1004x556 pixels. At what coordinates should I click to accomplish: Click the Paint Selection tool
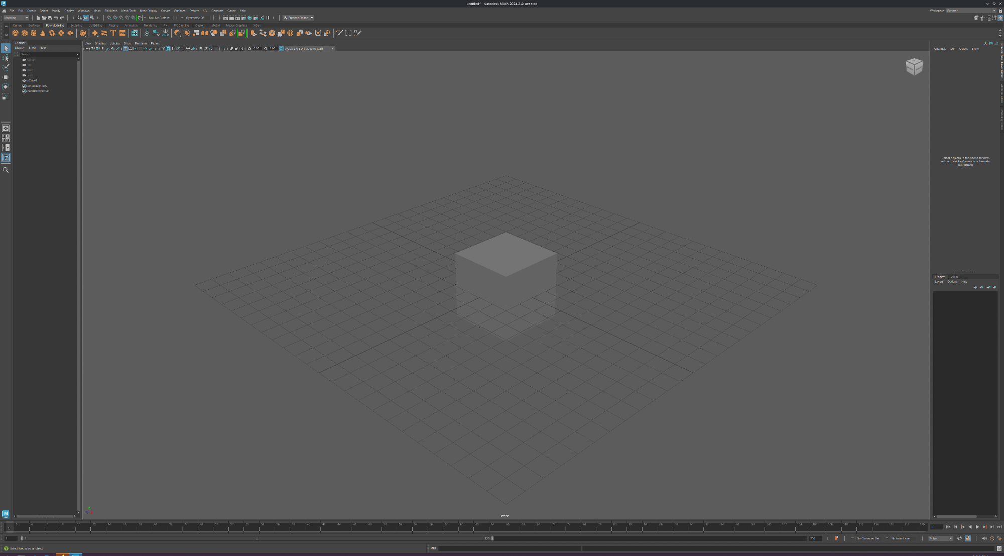pyautogui.click(x=6, y=67)
